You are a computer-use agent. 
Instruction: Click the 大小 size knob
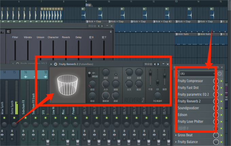[106, 84]
